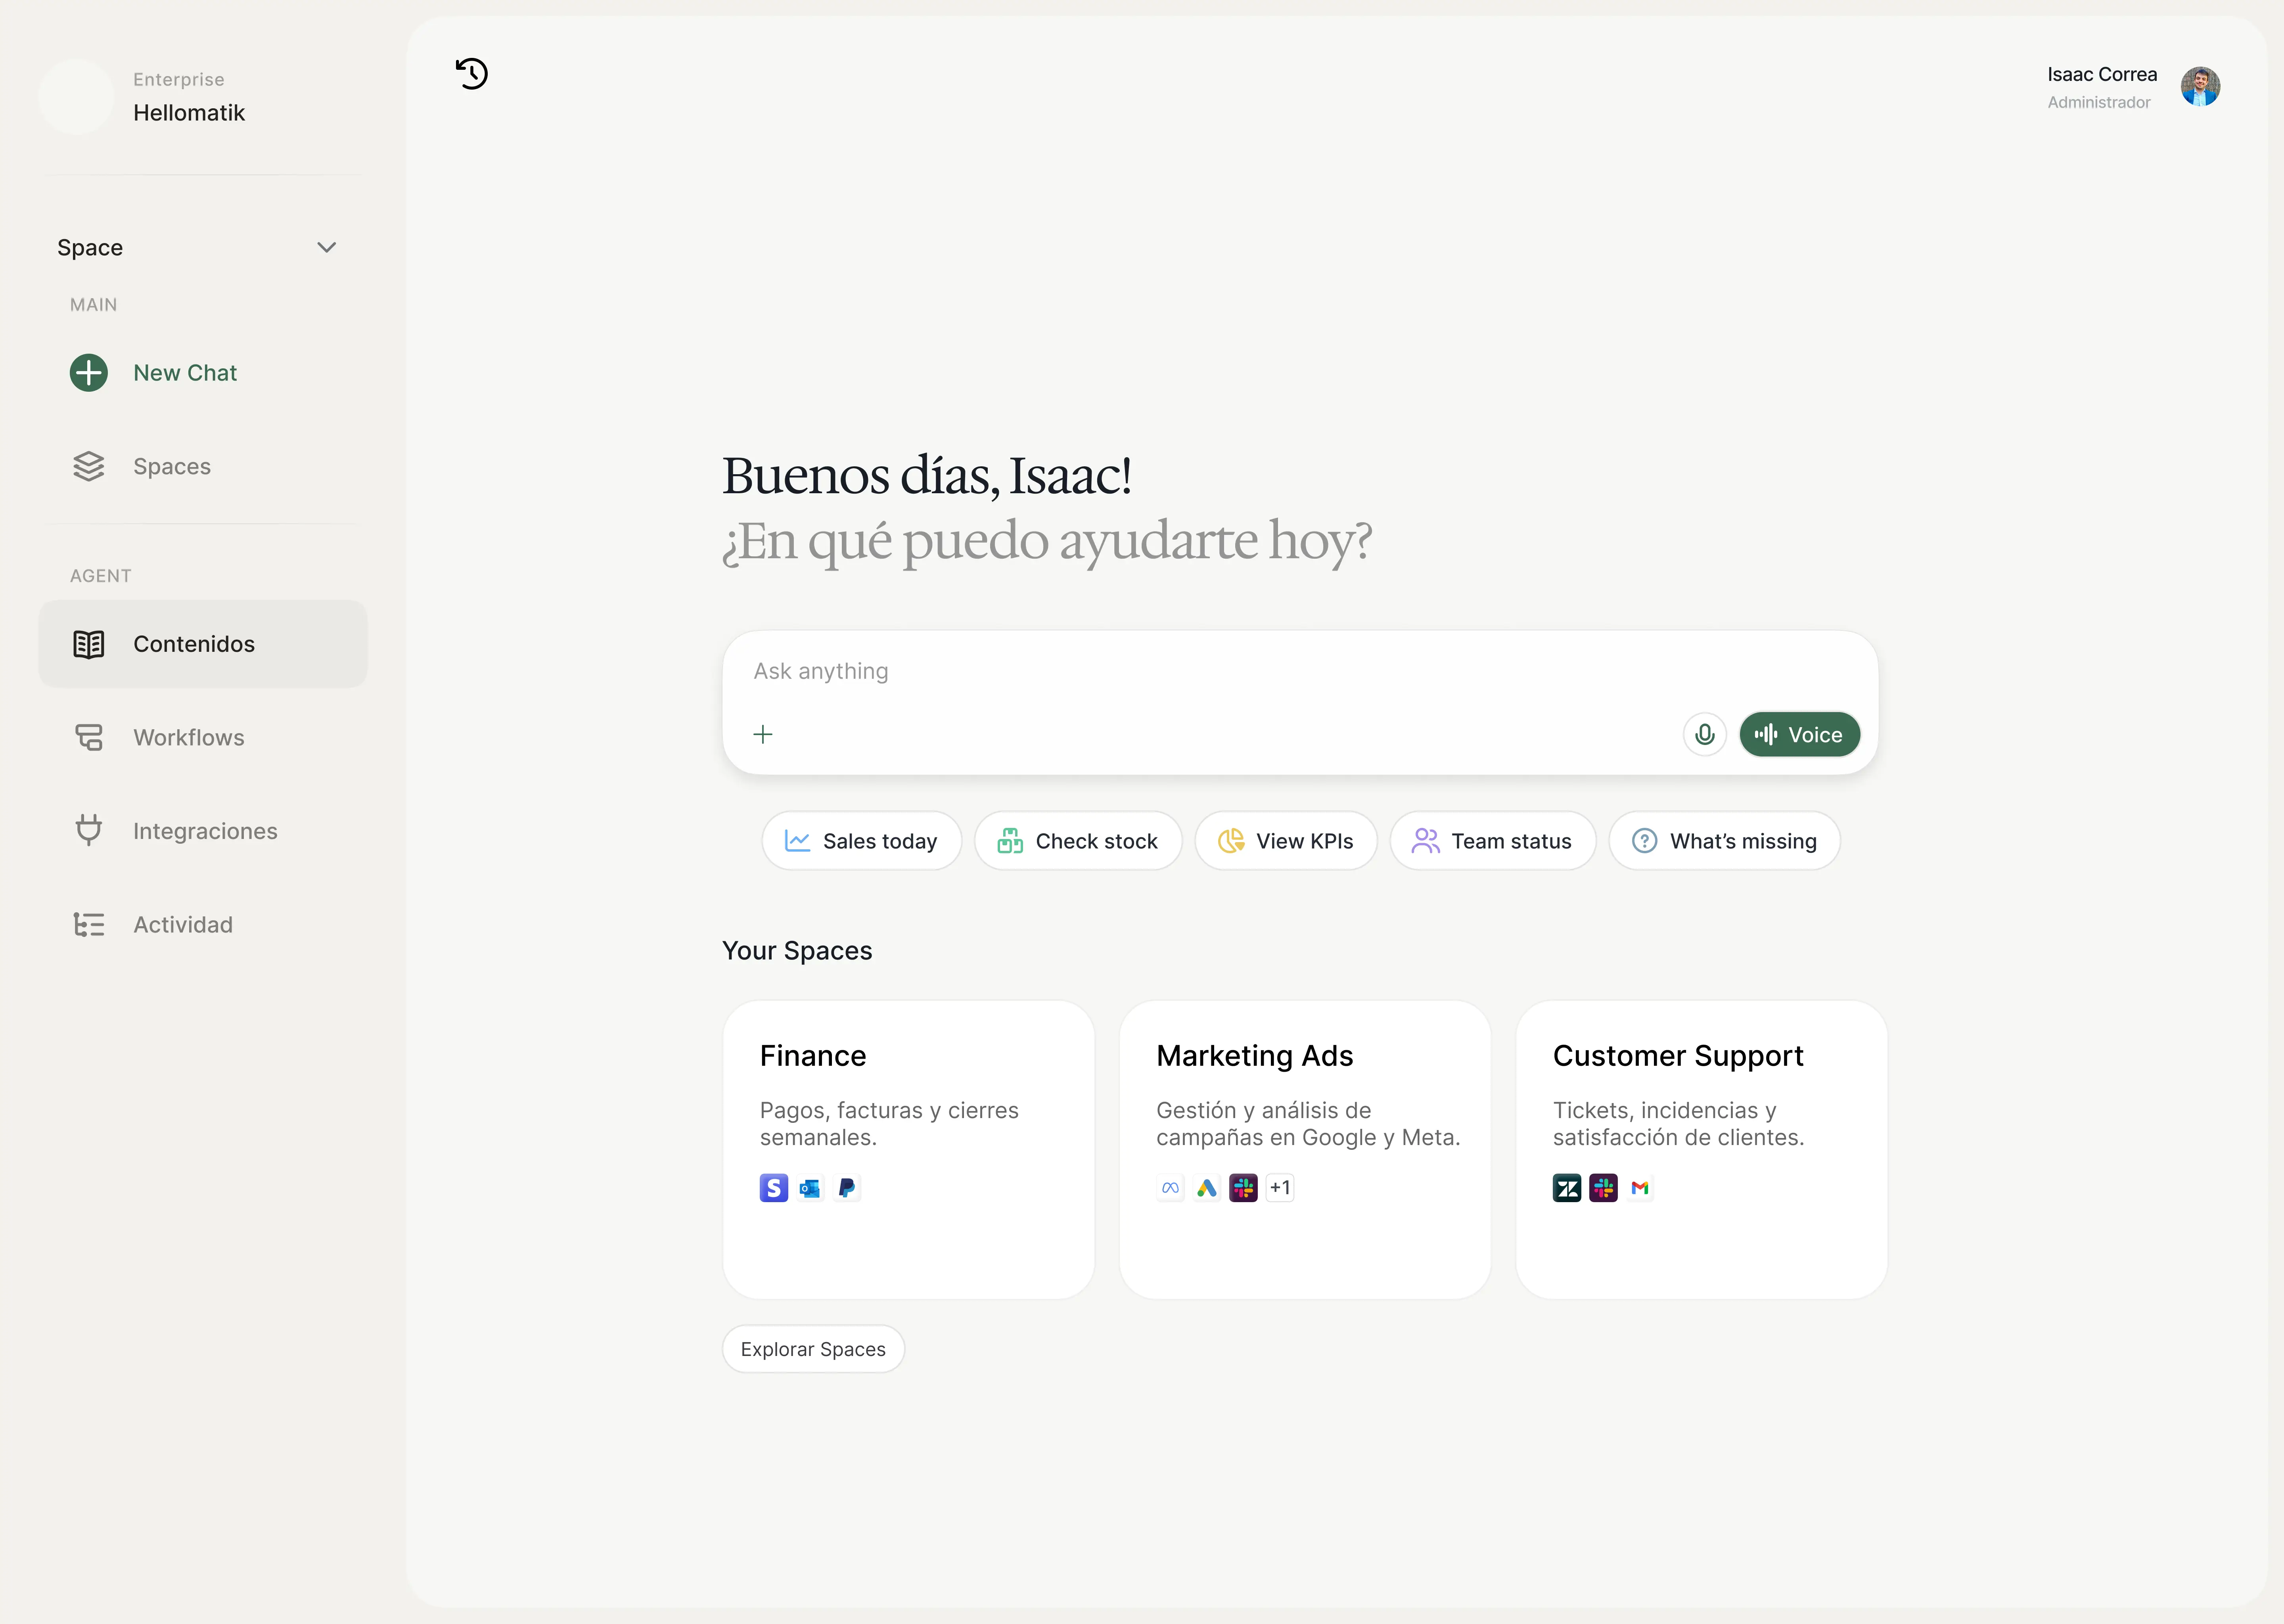
Task: Click inside the Ask anything input field
Action: (1200, 671)
